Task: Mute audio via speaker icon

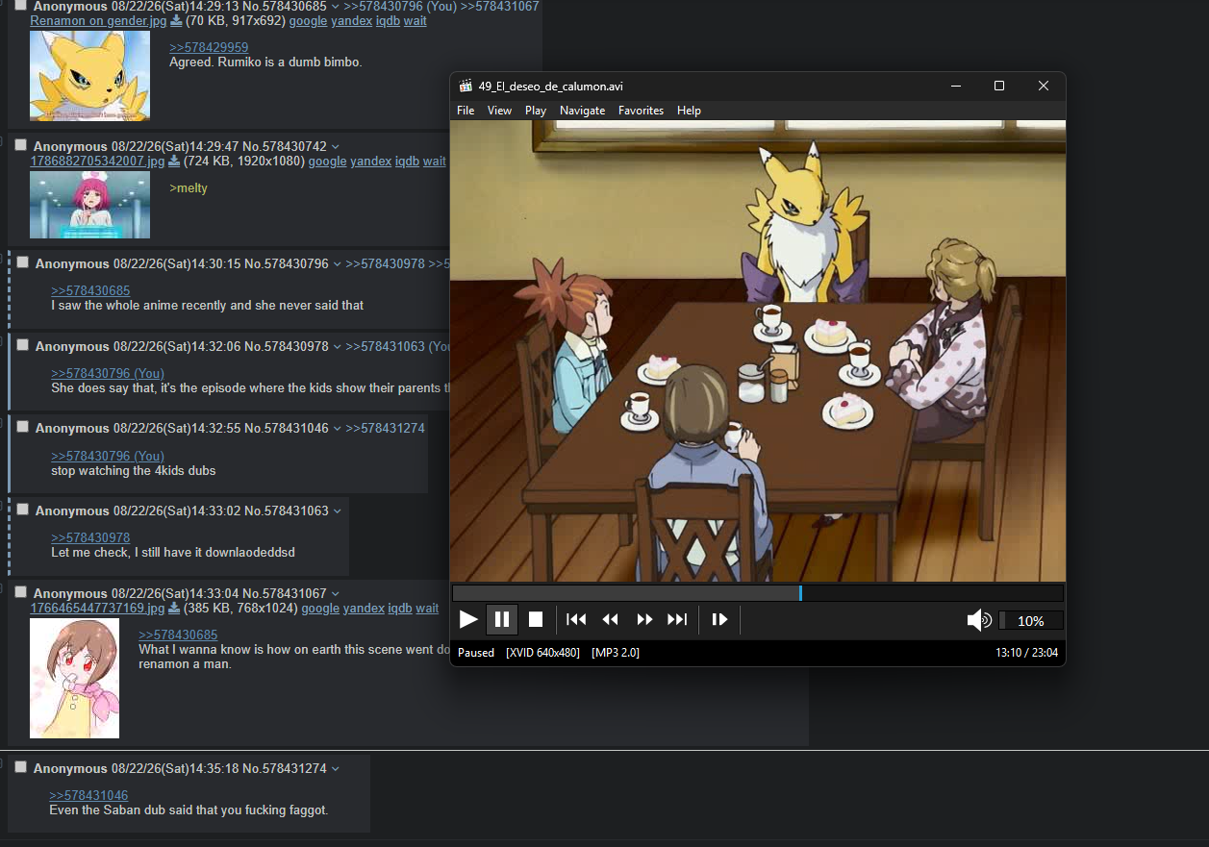Action: (x=979, y=621)
